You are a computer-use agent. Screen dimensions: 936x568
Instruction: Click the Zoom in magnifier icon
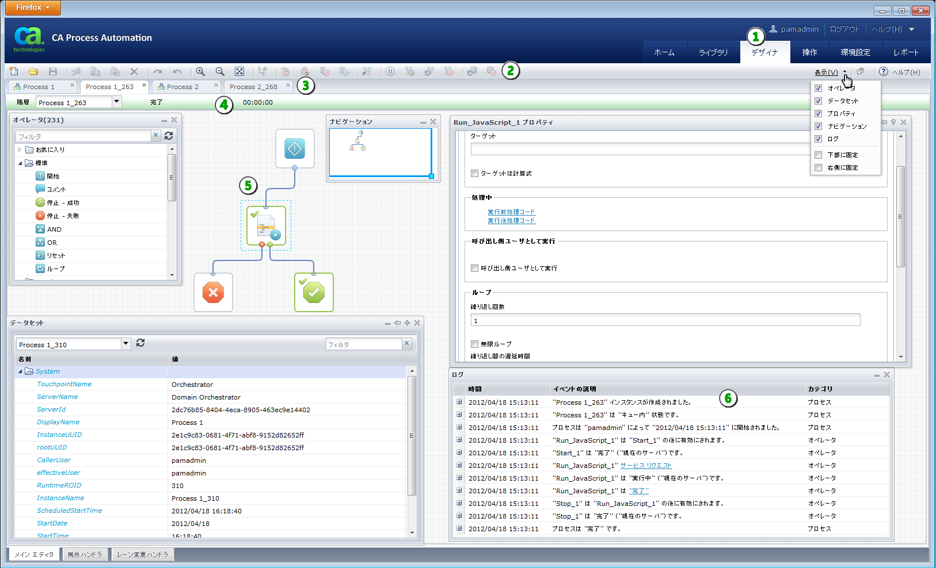(x=200, y=71)
